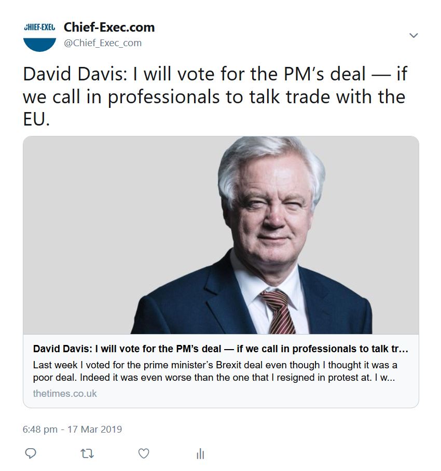Screen dimensions: 441x471
Task: Click the Chief-Exec logo avatar
Action: 40,34
